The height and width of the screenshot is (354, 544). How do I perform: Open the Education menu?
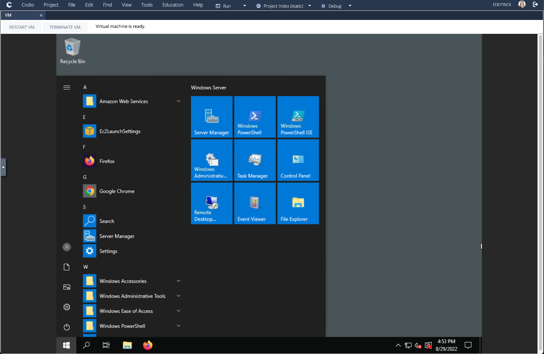[173, 5]
